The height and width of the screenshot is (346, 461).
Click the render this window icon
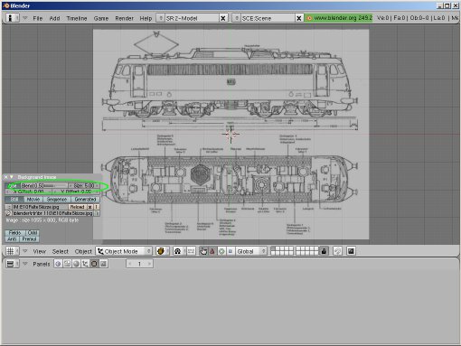(351, 251)
